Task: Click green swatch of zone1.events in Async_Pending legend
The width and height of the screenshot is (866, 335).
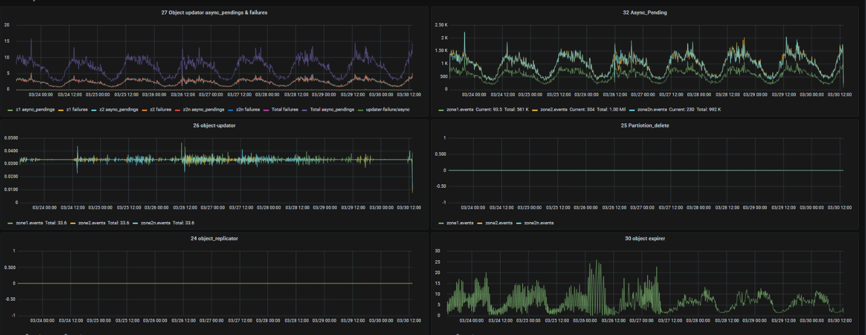Action: pyautogui.click(x=441, y=110)
